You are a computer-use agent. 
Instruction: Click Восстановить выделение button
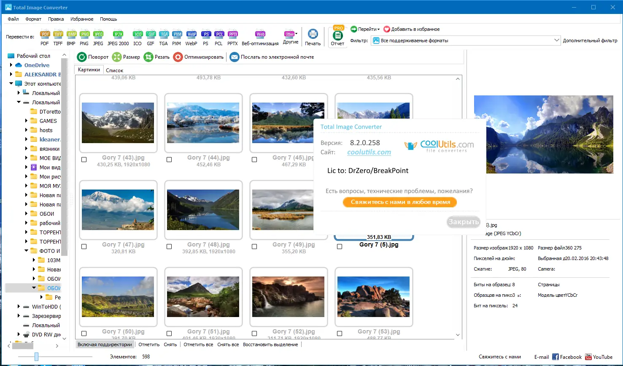tap(270, 344)
